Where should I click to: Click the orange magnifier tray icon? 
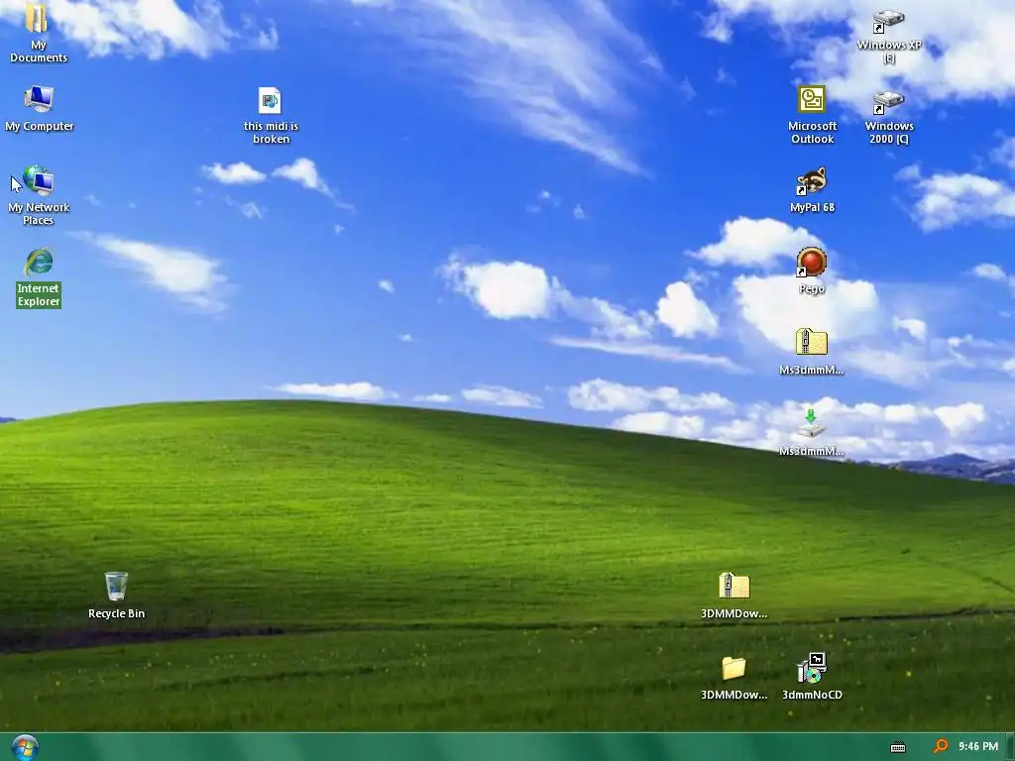point(940,747)
